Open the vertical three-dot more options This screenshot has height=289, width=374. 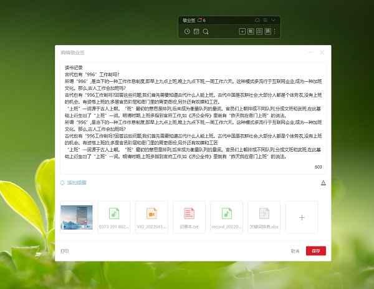click(274, 31)
